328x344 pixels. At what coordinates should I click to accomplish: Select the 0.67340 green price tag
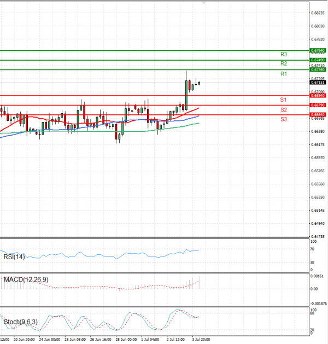coord(318,70)
